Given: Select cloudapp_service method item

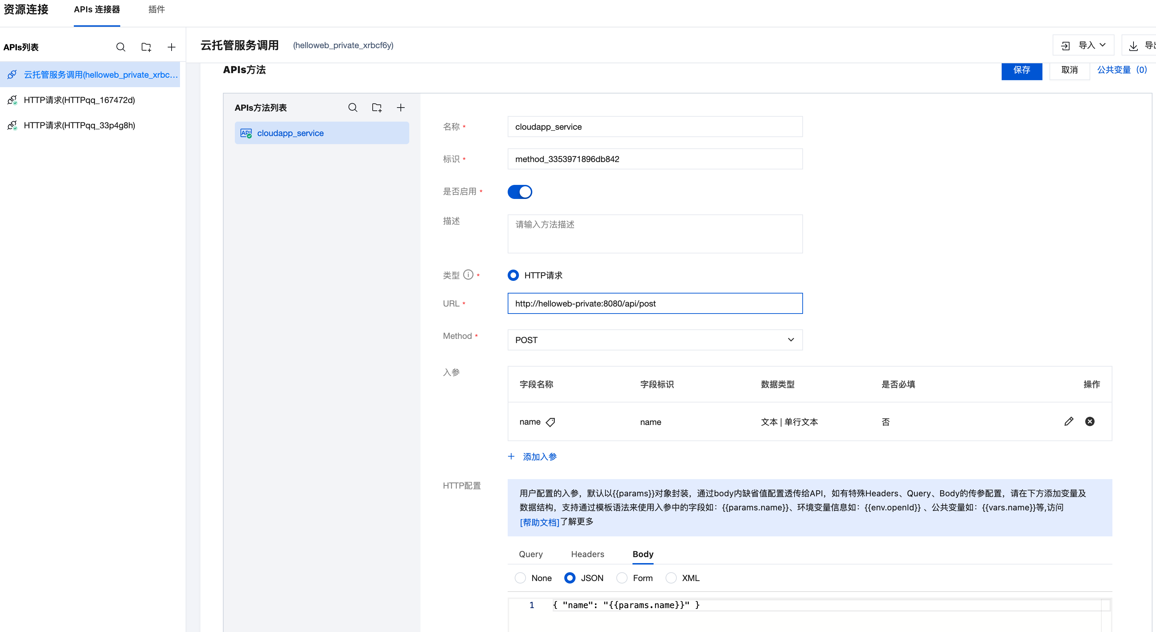Looking at the screenshot, I should point(322,133).
